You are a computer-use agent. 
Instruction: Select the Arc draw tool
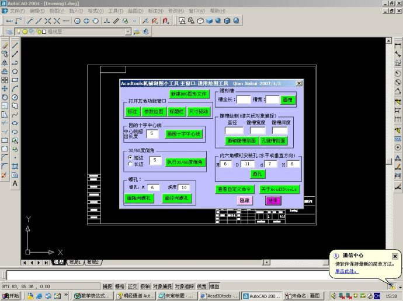[x=15, y=88]
